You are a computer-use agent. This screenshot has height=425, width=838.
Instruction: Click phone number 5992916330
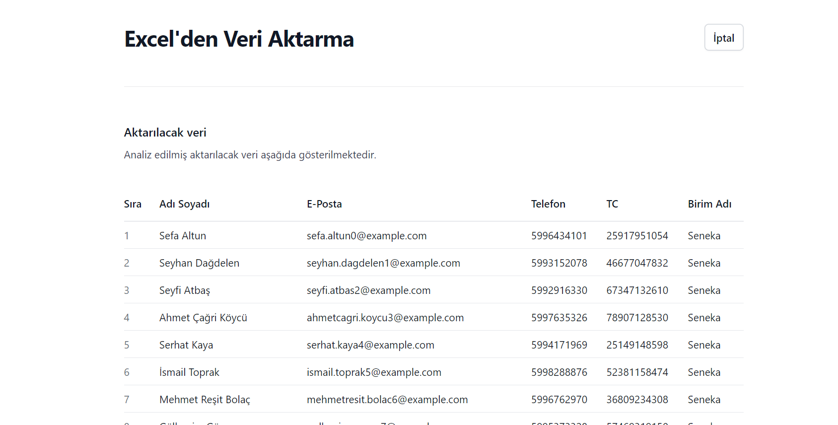[x=559, y=290]
